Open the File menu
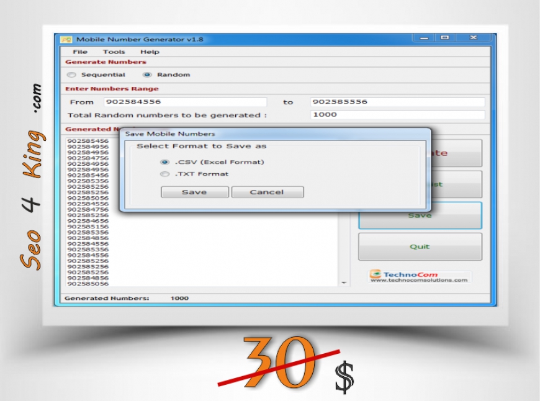This screenshot has width=540, height=401. click(80, 52)
